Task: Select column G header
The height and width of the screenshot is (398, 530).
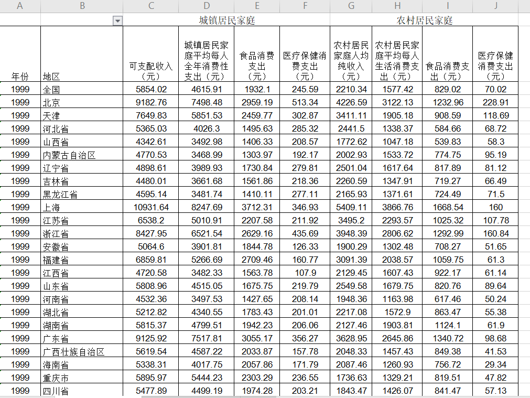Action: coord(351,6)
